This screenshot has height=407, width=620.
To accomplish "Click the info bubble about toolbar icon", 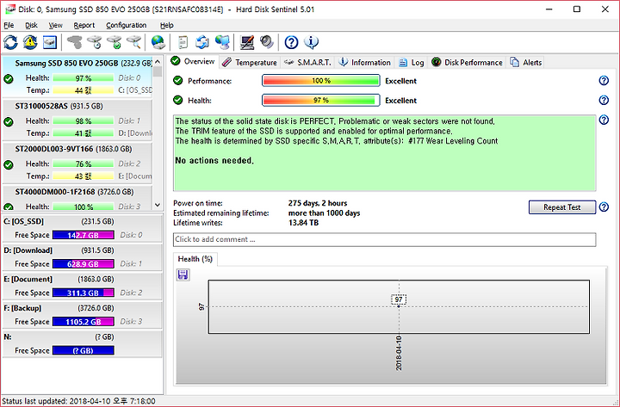I will click(x=311, y=42).
